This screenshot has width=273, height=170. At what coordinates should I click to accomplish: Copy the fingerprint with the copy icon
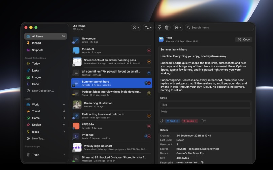[202, 162]
